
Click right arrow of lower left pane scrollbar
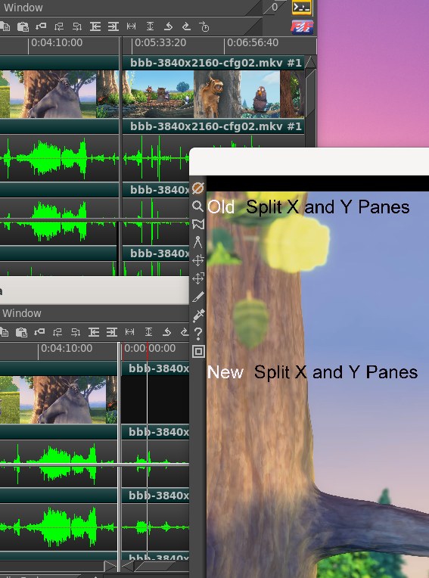click(x=110, y=566)
